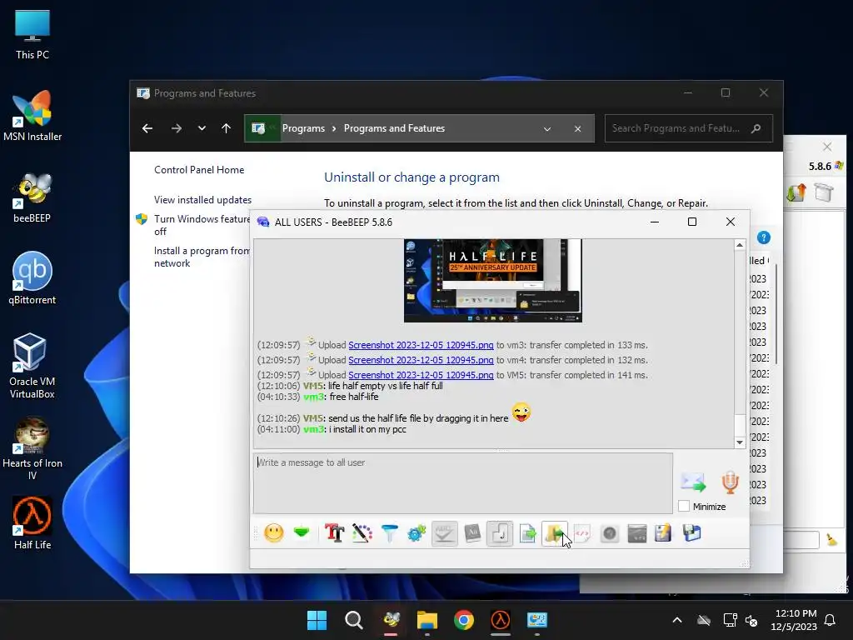This screenshot has width=853, height=640.
Task: Switch to Half-Life taskbar icon
Action: (x=501, y=620)
